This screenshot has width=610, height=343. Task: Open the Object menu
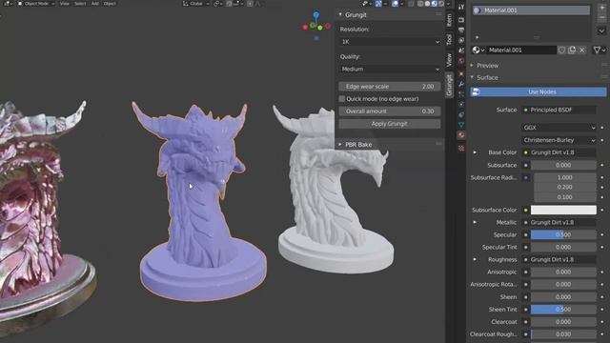coord(110,4)
